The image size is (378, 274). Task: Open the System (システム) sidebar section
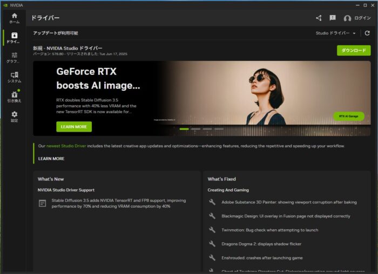click(15, 78)
